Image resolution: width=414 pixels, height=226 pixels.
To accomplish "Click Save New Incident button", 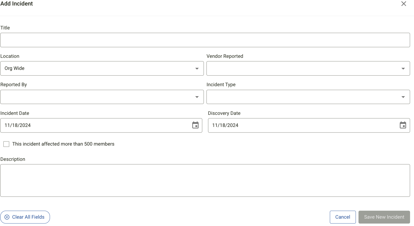I will pyautogui.click(x=384, y=217).
